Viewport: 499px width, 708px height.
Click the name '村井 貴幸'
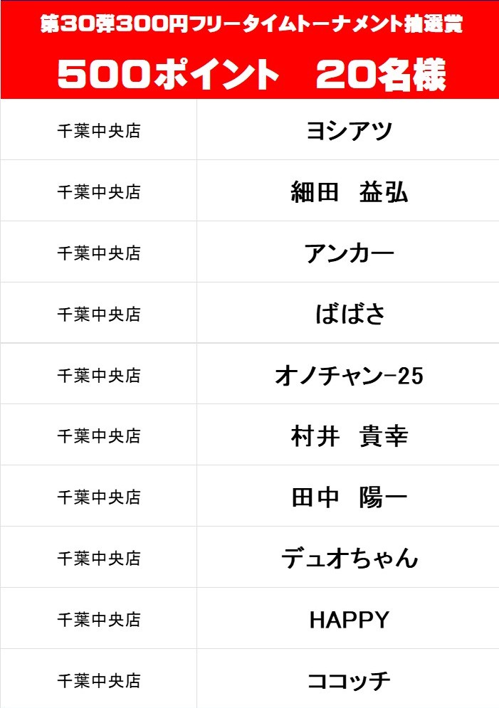click(x=349, y=437)
